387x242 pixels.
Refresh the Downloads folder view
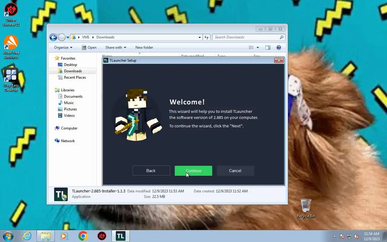pyautogui.click(x=207, y=37)
